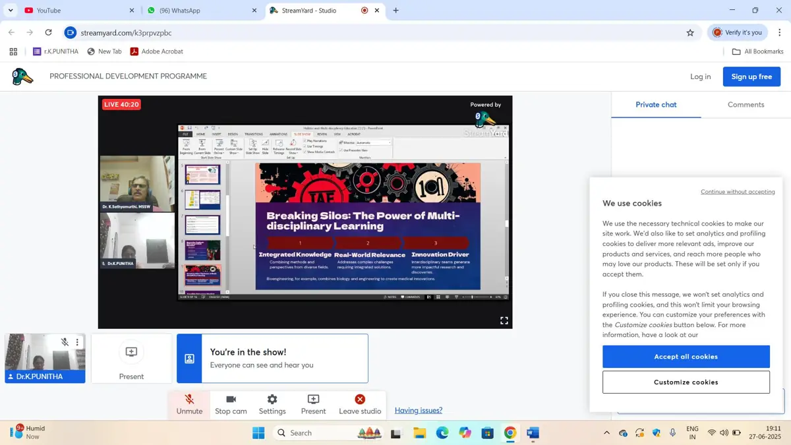The image size is (791, 445).
Task: Open the tab search dropdown arrow
Action: click(11, 11)
